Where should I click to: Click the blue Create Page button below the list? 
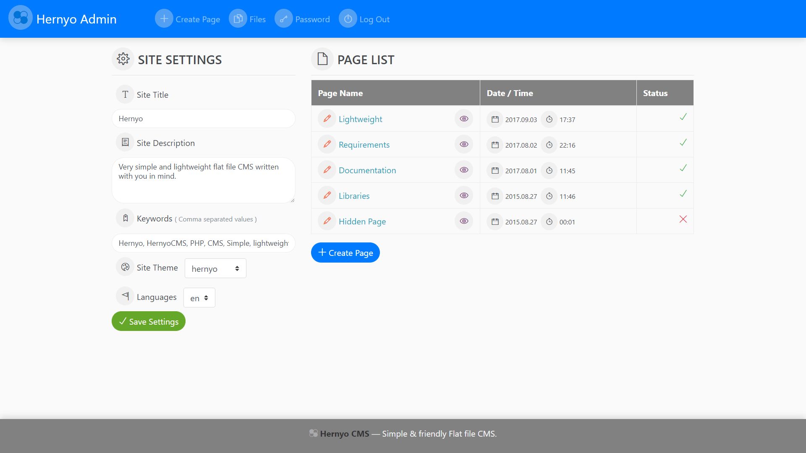coord(345,253)
